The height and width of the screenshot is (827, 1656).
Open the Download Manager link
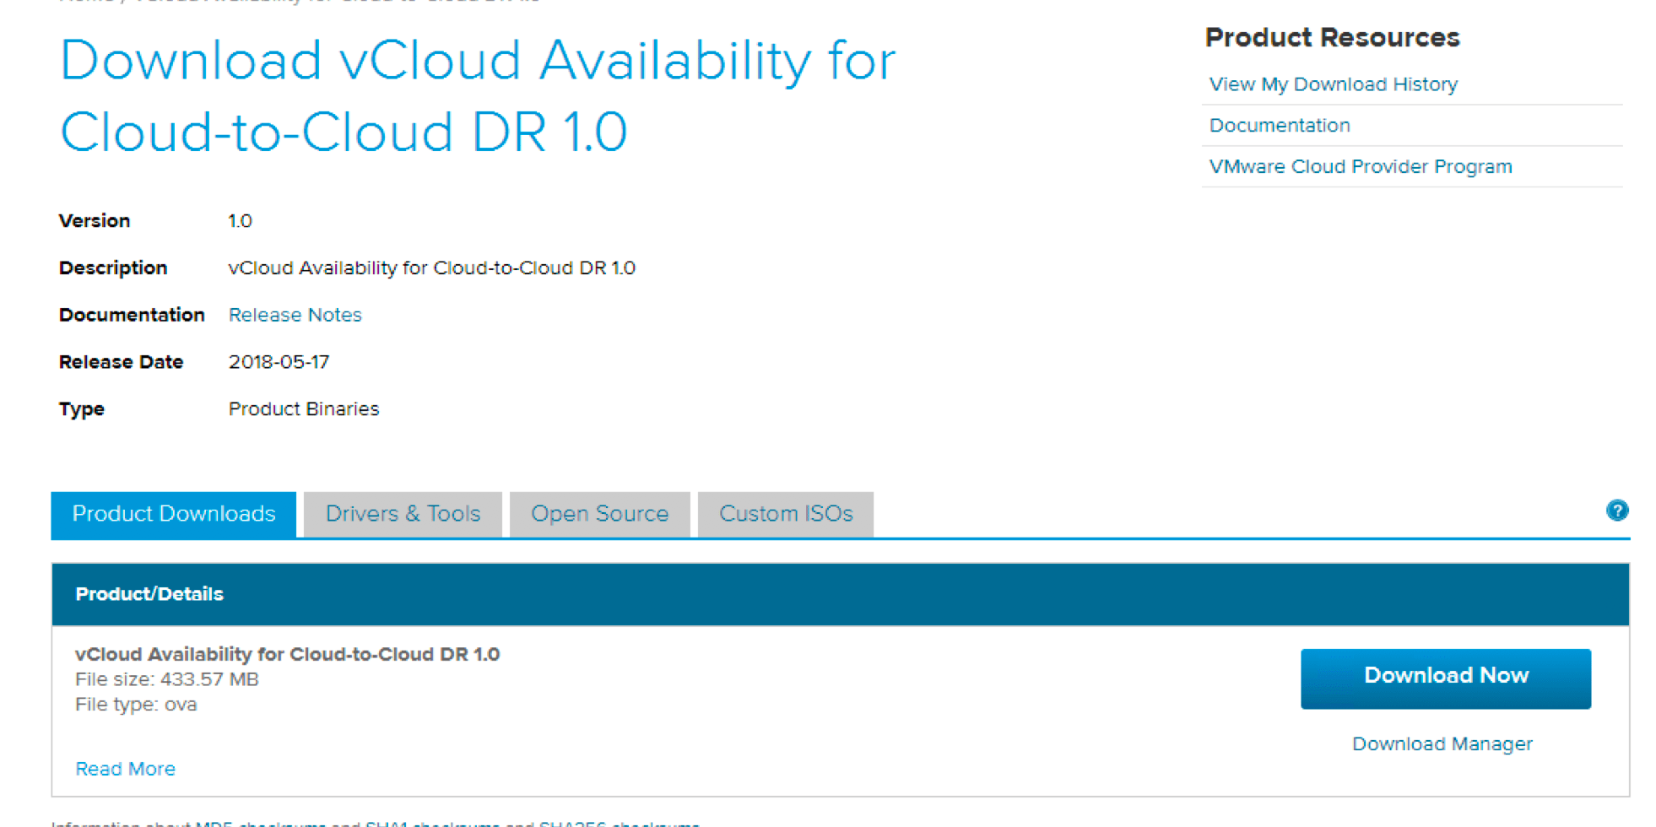[x=1442, y=743]
